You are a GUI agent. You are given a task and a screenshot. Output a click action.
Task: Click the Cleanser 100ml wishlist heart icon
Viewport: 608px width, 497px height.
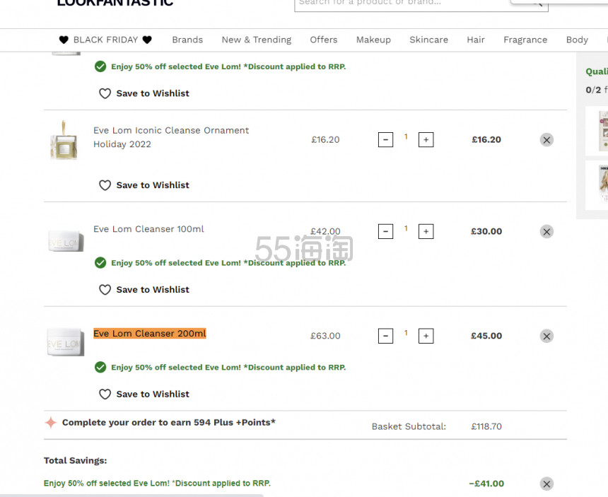click(x=105, y=290)
